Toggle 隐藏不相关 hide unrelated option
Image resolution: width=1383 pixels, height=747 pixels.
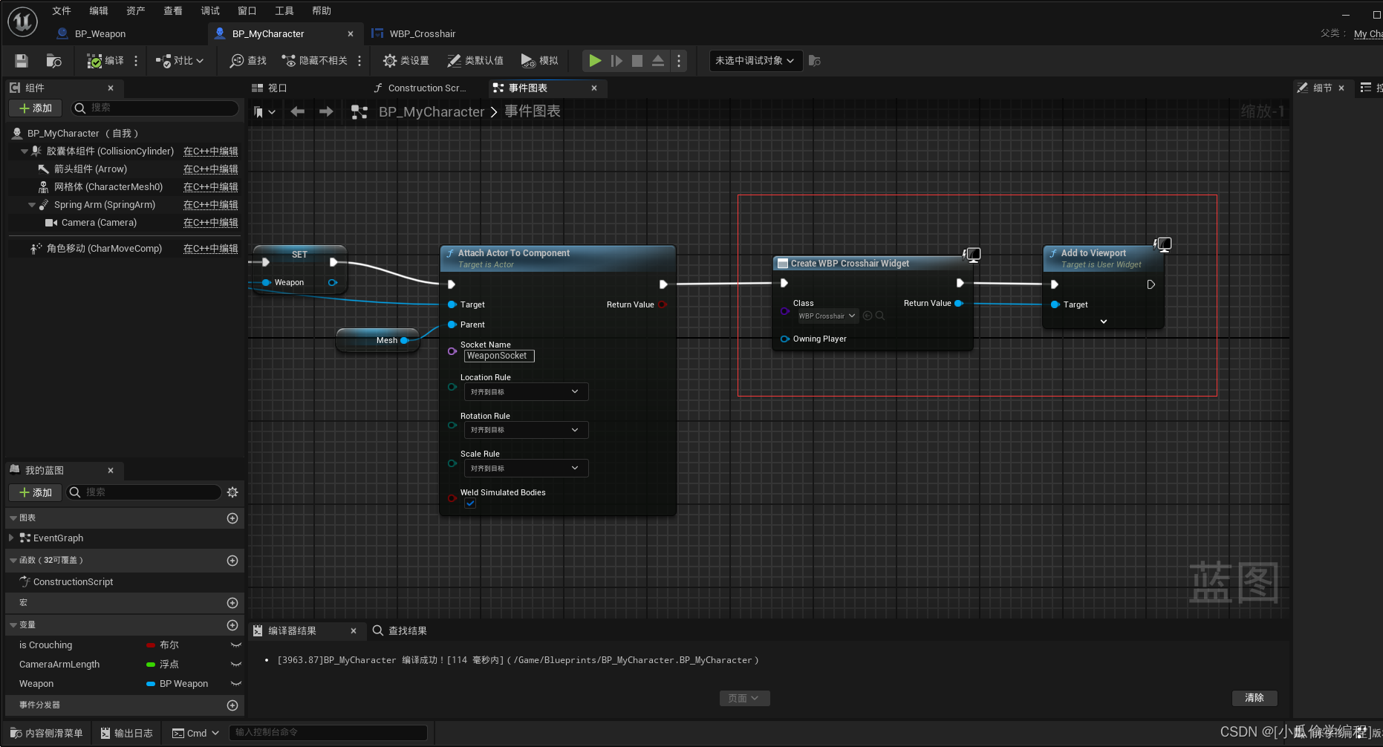coord(314,61)
